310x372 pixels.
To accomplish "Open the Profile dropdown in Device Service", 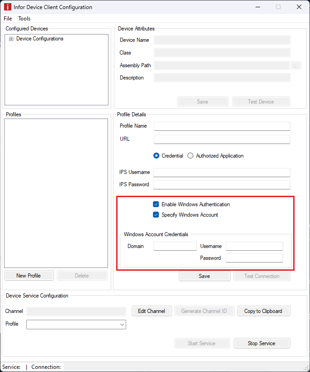I will pyautogui.click(x=76, y=324).
